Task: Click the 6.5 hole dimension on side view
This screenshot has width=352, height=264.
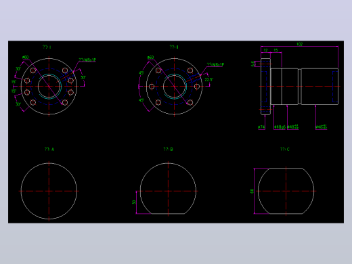Action: pyautogui.click(x=252, y=64)
